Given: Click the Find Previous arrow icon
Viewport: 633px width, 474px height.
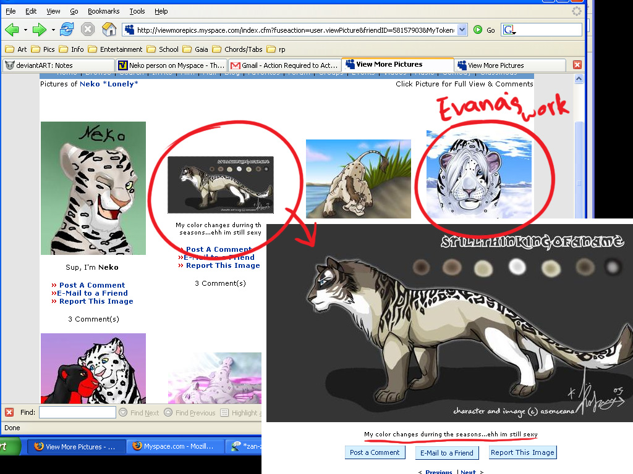Looking at the screenshot, I should [168, 412].
